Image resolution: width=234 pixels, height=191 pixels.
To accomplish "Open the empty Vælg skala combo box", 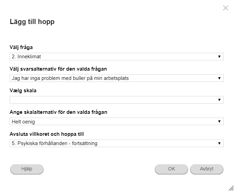I will coord(116,100).
